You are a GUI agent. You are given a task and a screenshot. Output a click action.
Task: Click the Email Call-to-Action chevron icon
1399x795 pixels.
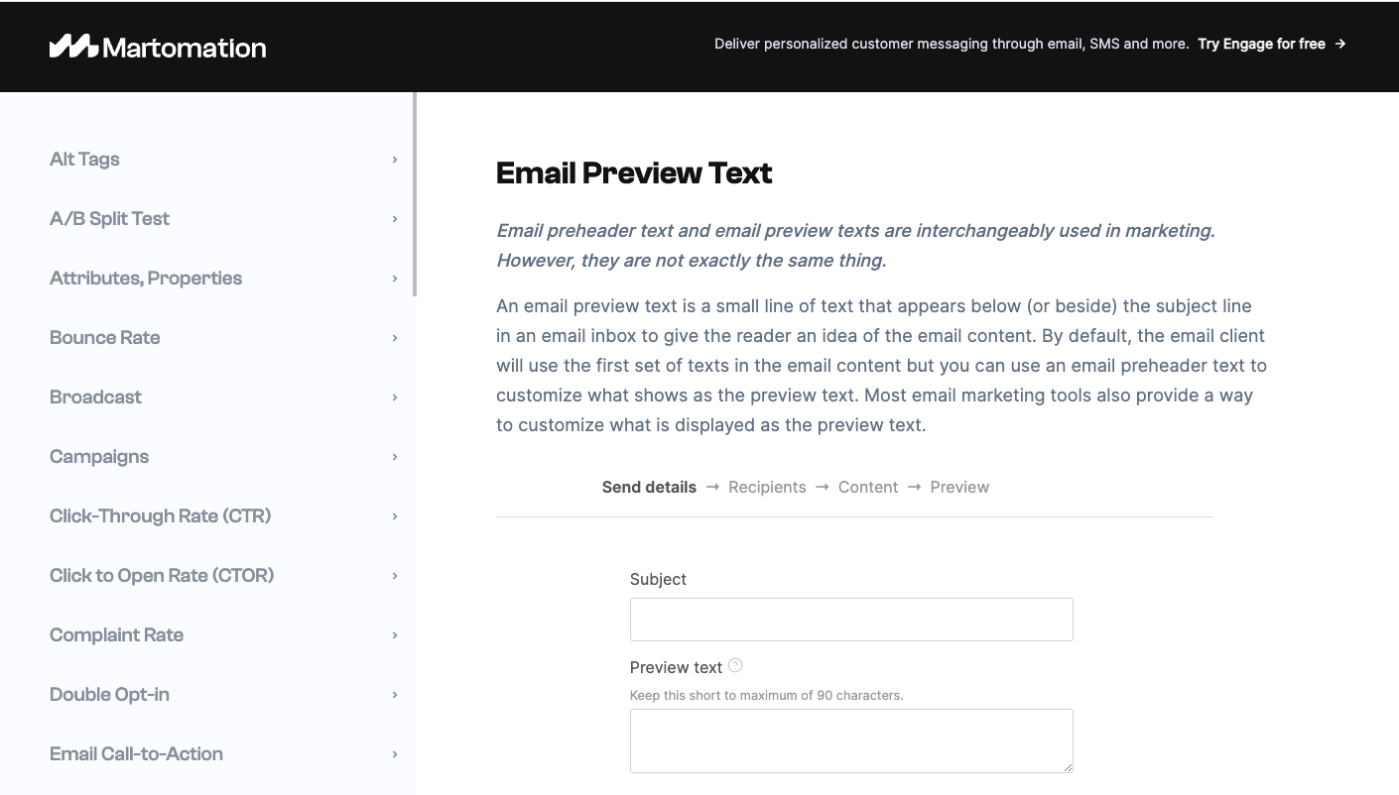pos(395,754)
